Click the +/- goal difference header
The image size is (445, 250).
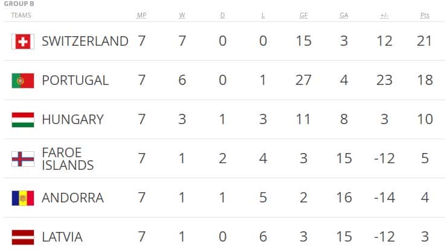pos(384,15)
